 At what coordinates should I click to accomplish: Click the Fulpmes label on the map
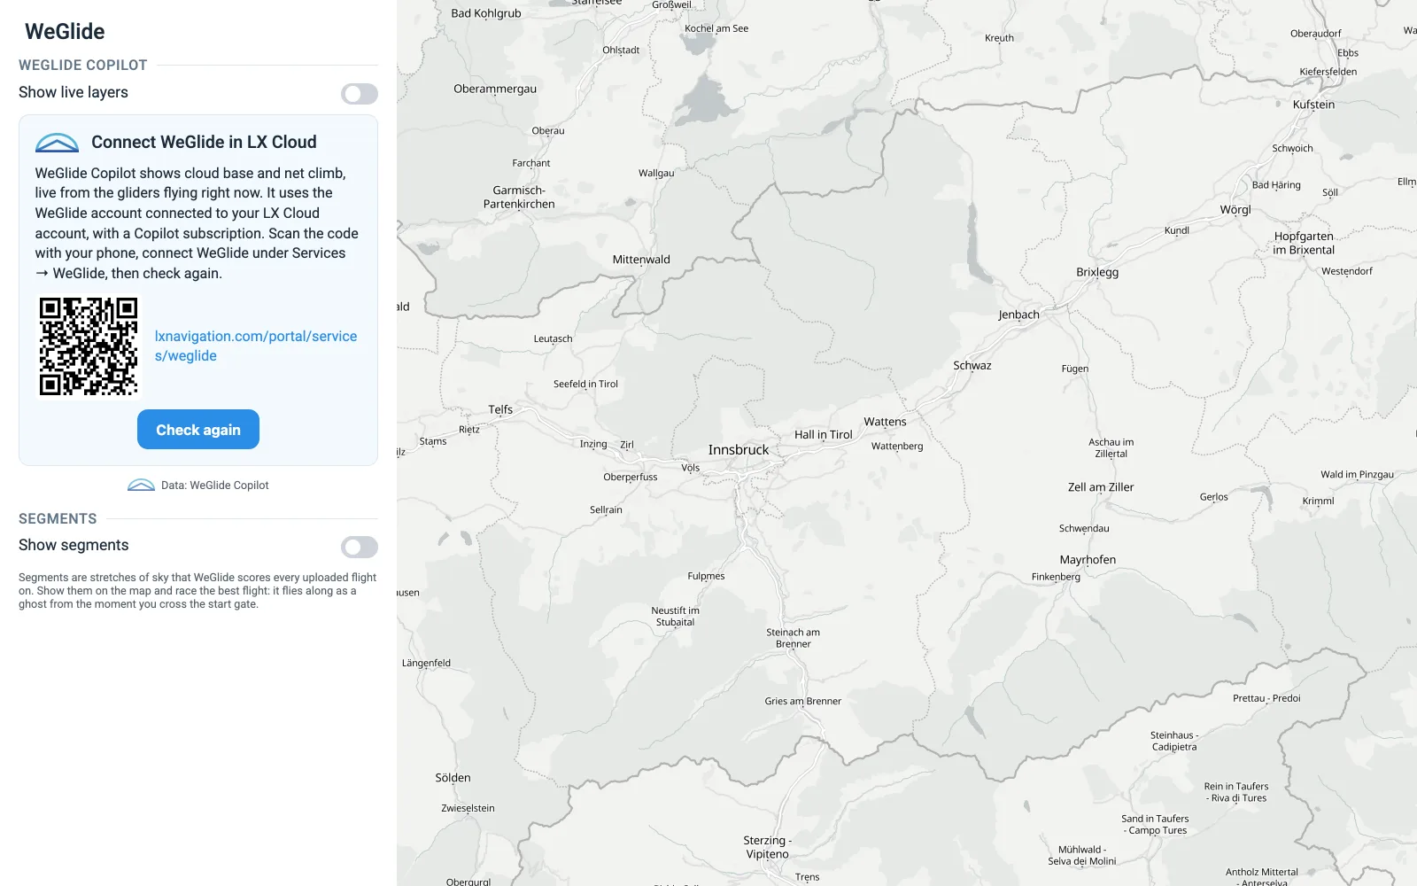coord(706,576)
